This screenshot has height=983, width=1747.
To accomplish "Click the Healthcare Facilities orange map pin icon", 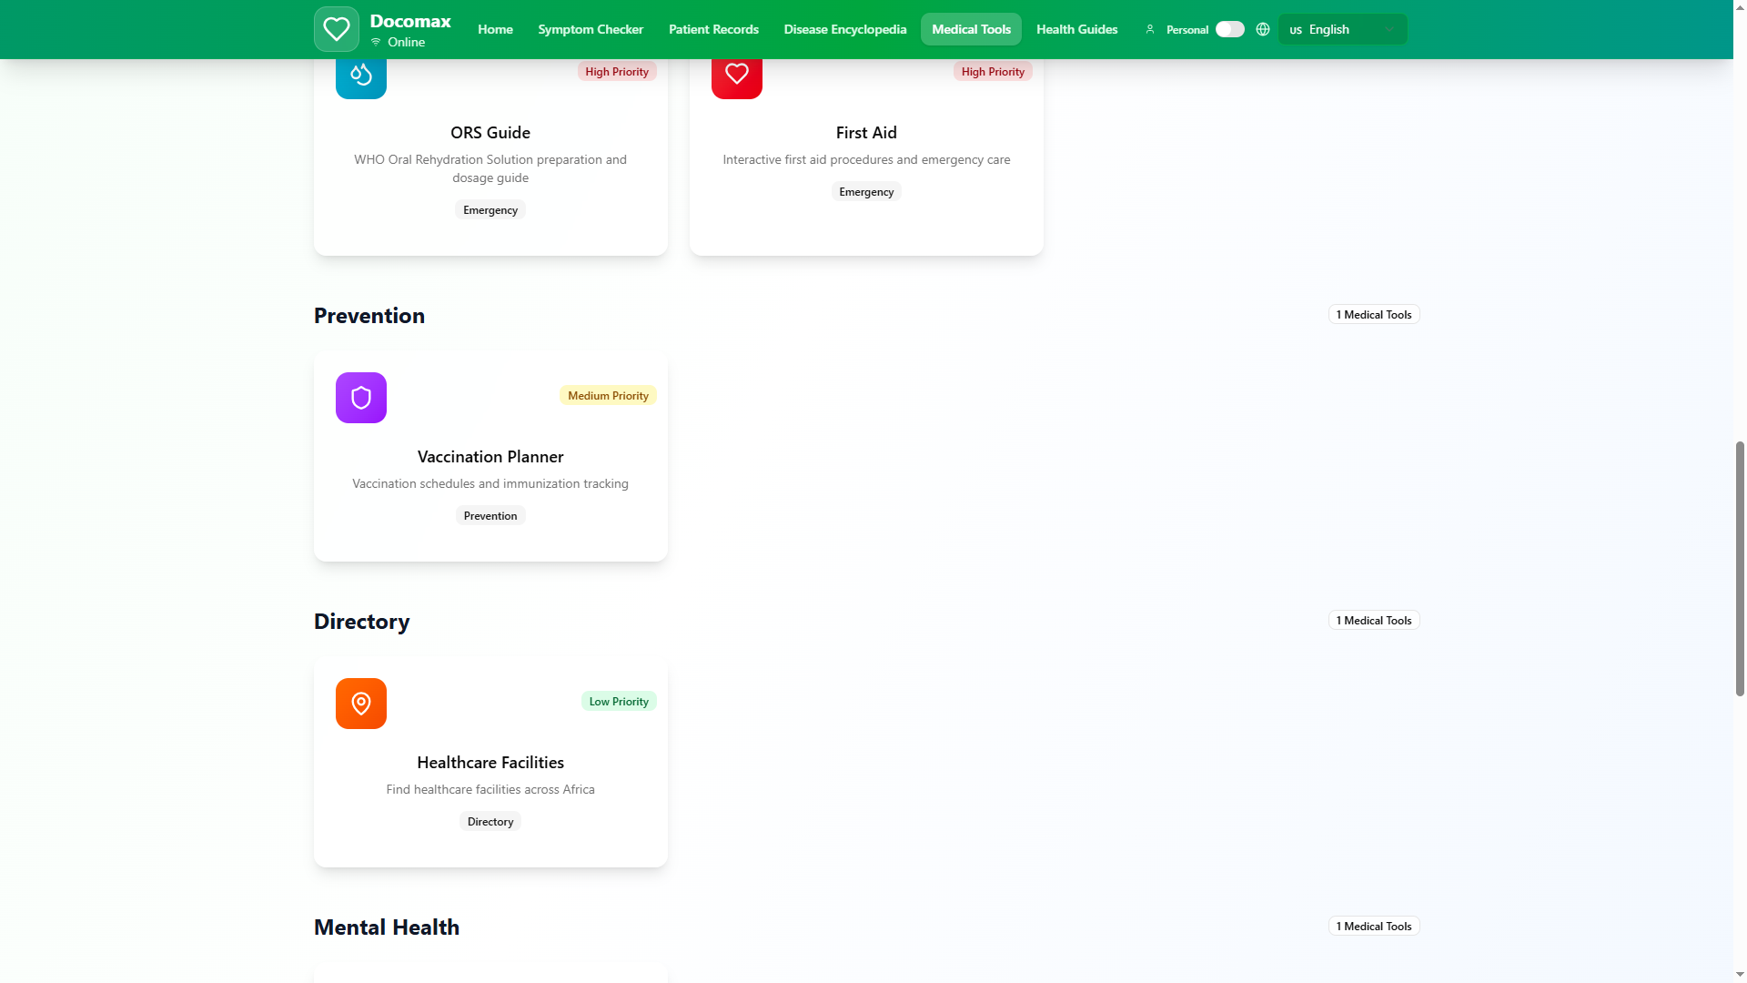I will pos(361,704).
